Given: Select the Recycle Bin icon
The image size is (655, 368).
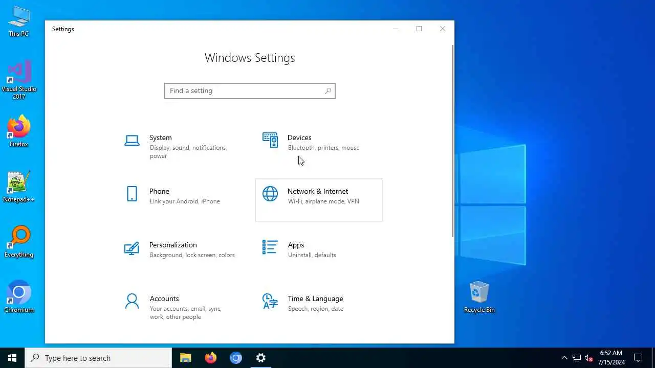Looking at the screenshot, I should coord(479,297).
